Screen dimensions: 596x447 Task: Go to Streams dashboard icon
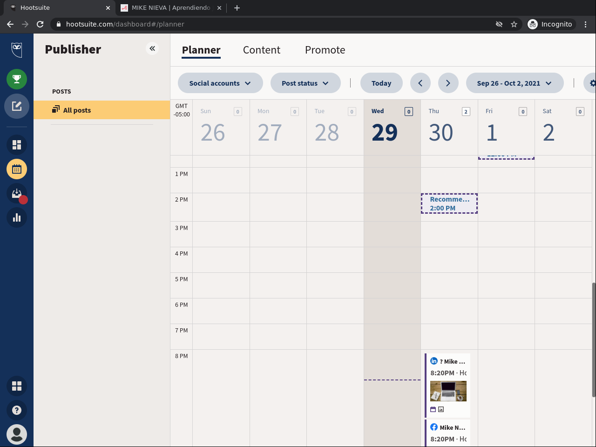point(17,145)
